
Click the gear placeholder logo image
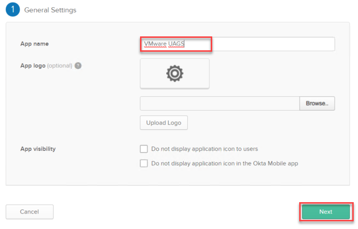pyautogui.click(x=174, y=73)
